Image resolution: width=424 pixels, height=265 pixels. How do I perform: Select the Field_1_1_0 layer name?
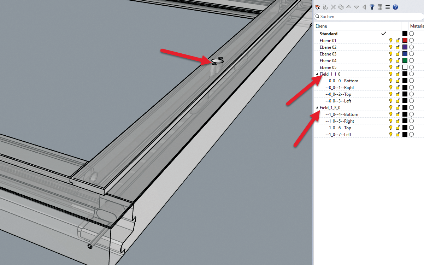click(330, 74)
